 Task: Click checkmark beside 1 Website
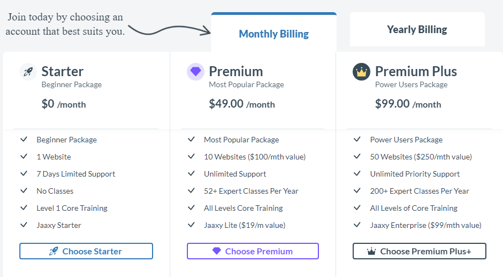point(24,157)
